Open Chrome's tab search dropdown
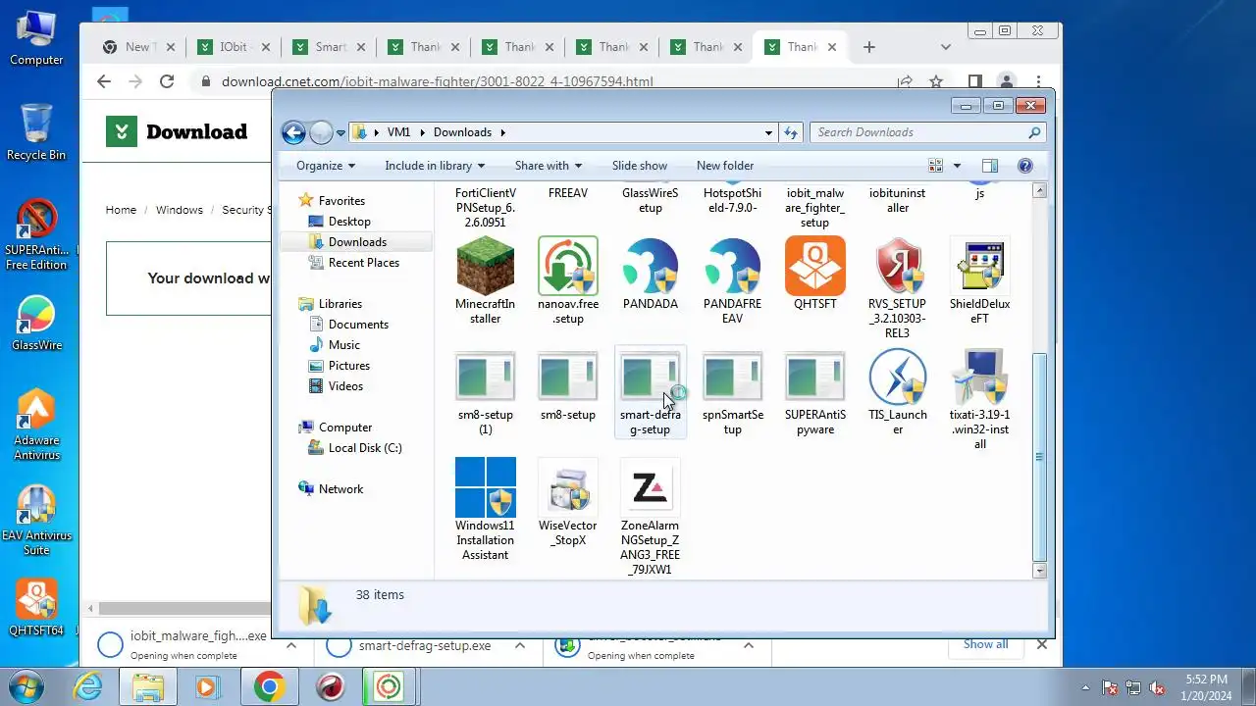The width and height of the screenshot is (1256, 706). click(x=946, y=46)
